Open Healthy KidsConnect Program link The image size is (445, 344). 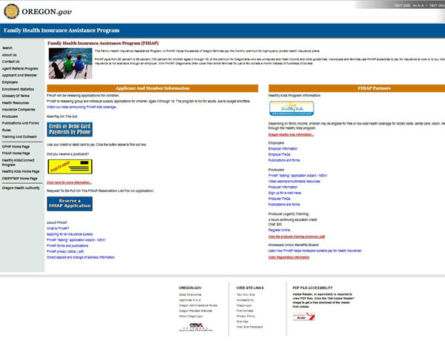coord(18,162)
